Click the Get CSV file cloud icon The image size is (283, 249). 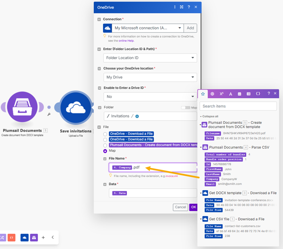coord(205,219)
